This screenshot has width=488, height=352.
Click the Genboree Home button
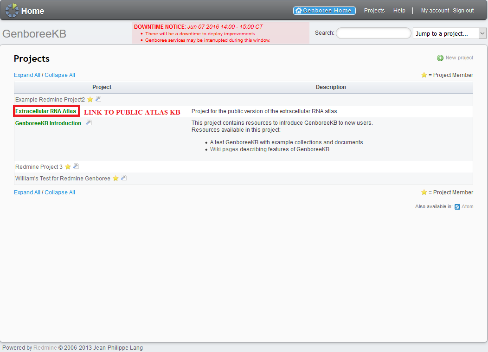(324, 11)
